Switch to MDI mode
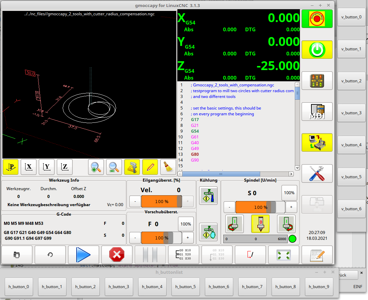 click(x=317, y=112)
